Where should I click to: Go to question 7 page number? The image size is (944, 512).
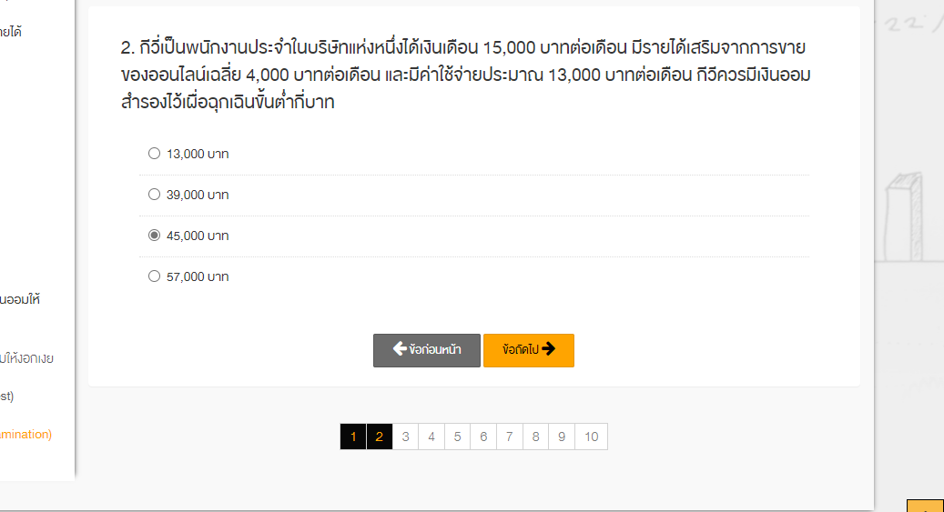pyautogui.click(x=510, y=437)
